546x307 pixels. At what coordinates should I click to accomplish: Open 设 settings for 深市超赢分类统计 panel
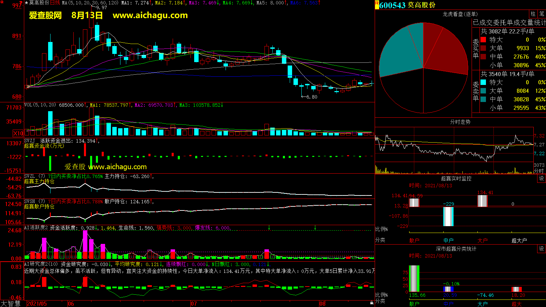[x=541, y=249]
